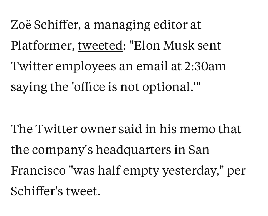Click the "2:30am" time text
The height and width of the screenshot is (216, 268).
click(x=205, y=66)
